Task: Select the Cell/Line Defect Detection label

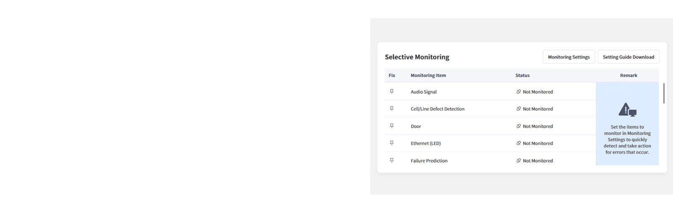Action: [437, 109]
